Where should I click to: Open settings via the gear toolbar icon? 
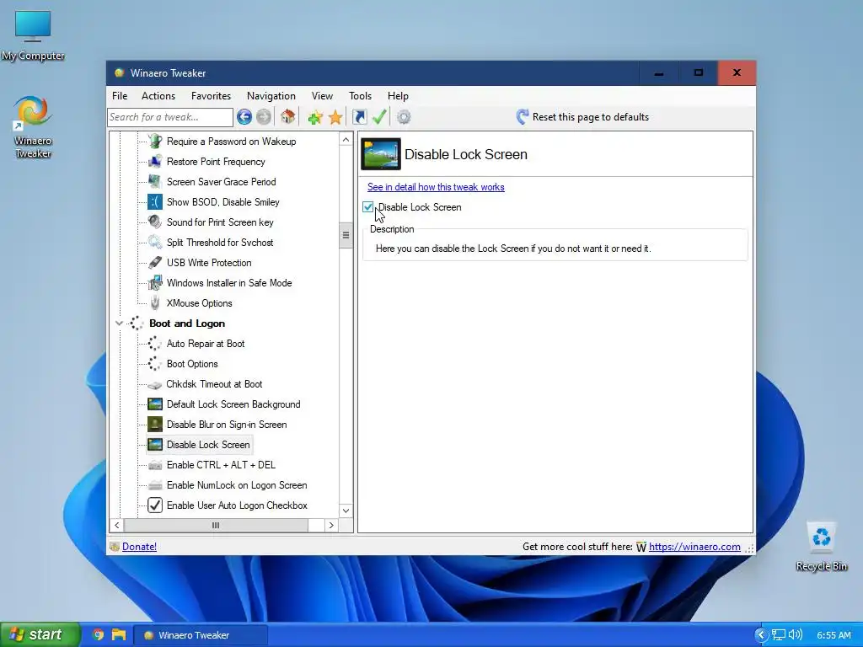[404, 116]
